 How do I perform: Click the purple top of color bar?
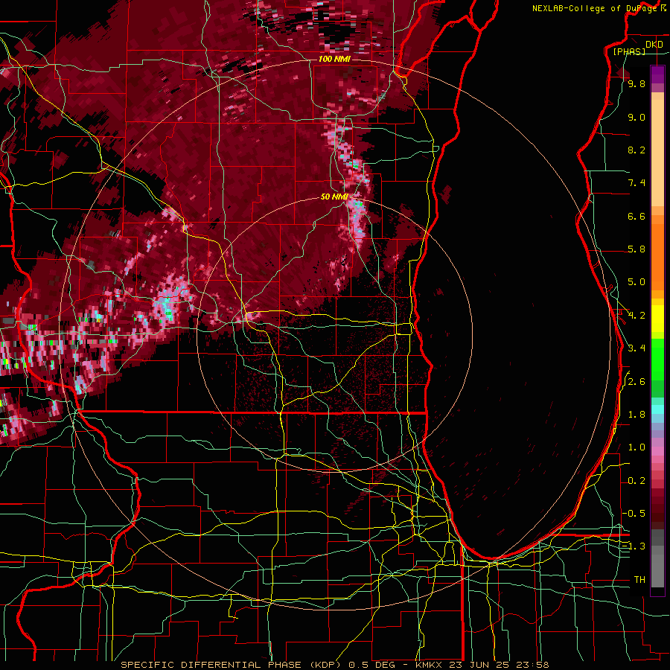coord(657,75)
